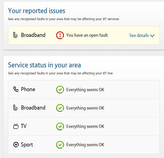Click the green check icon for Sport
164x158 pixels.
pyautogui.click(x=60, y=145)
